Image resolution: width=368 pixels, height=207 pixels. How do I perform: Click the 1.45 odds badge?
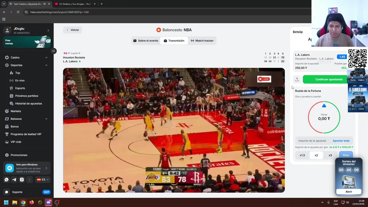click(x=342, y=57)
